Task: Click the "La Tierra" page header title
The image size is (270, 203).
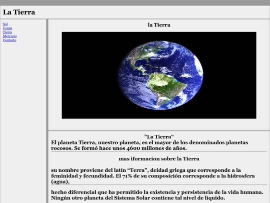Action: click(19, 12)
